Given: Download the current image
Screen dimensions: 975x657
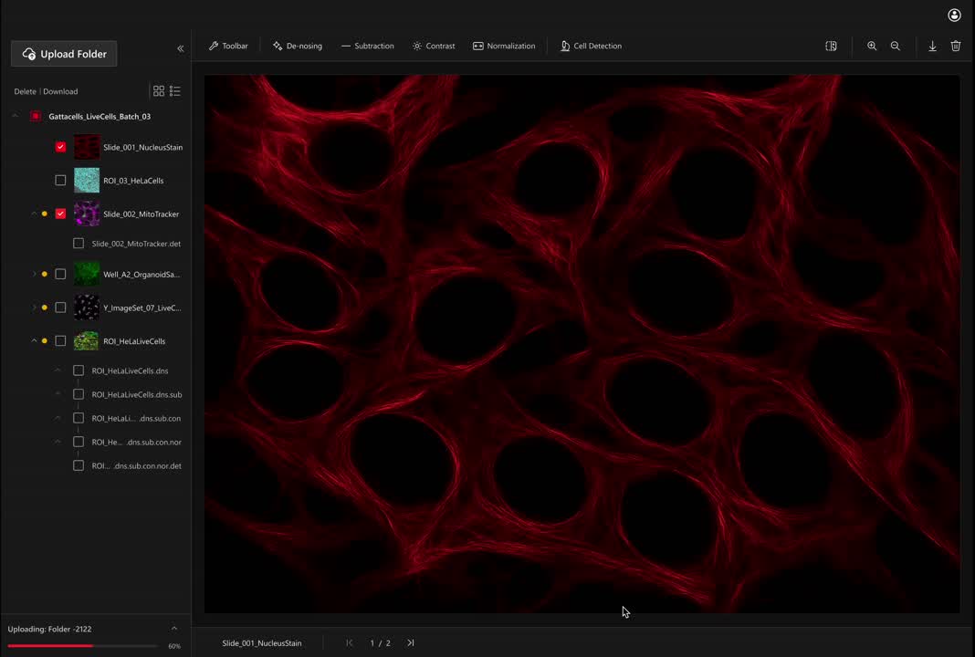Looking at the screenshot, I should 932,46.
